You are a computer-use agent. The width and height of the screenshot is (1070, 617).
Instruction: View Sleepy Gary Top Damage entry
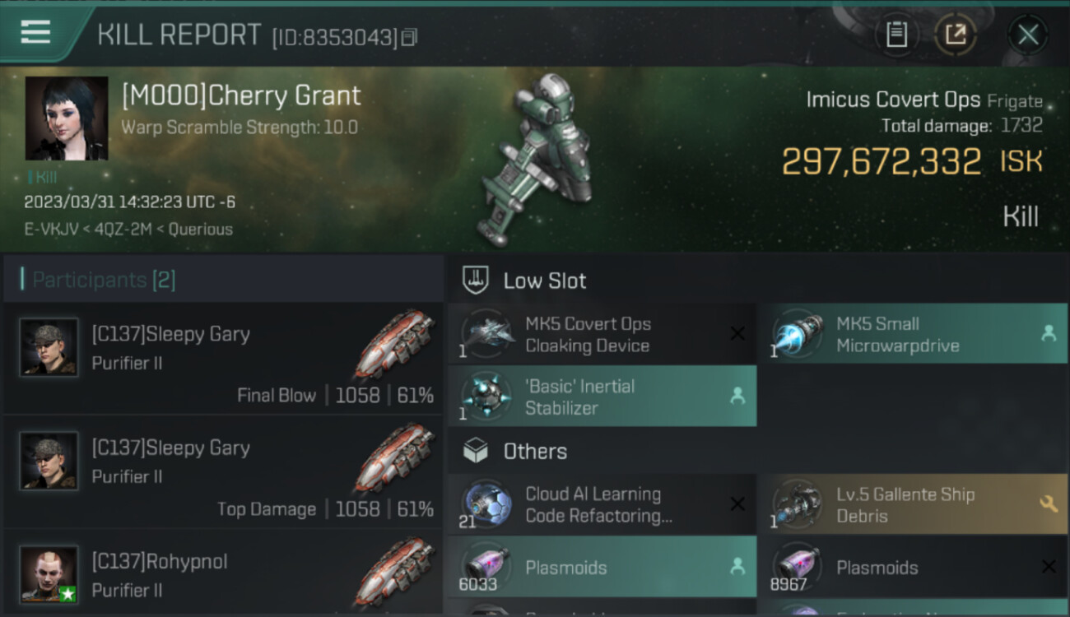[x=223, y=472]
